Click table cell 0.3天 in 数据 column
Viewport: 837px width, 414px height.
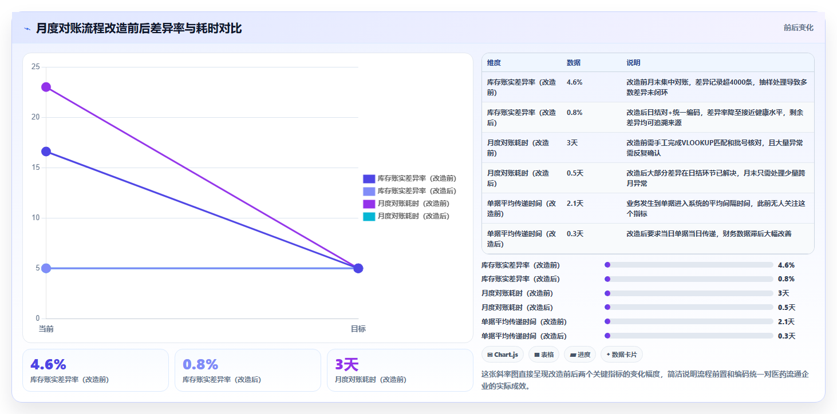575,234
